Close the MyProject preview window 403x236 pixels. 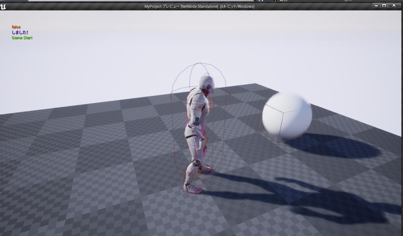pos(394,6)
